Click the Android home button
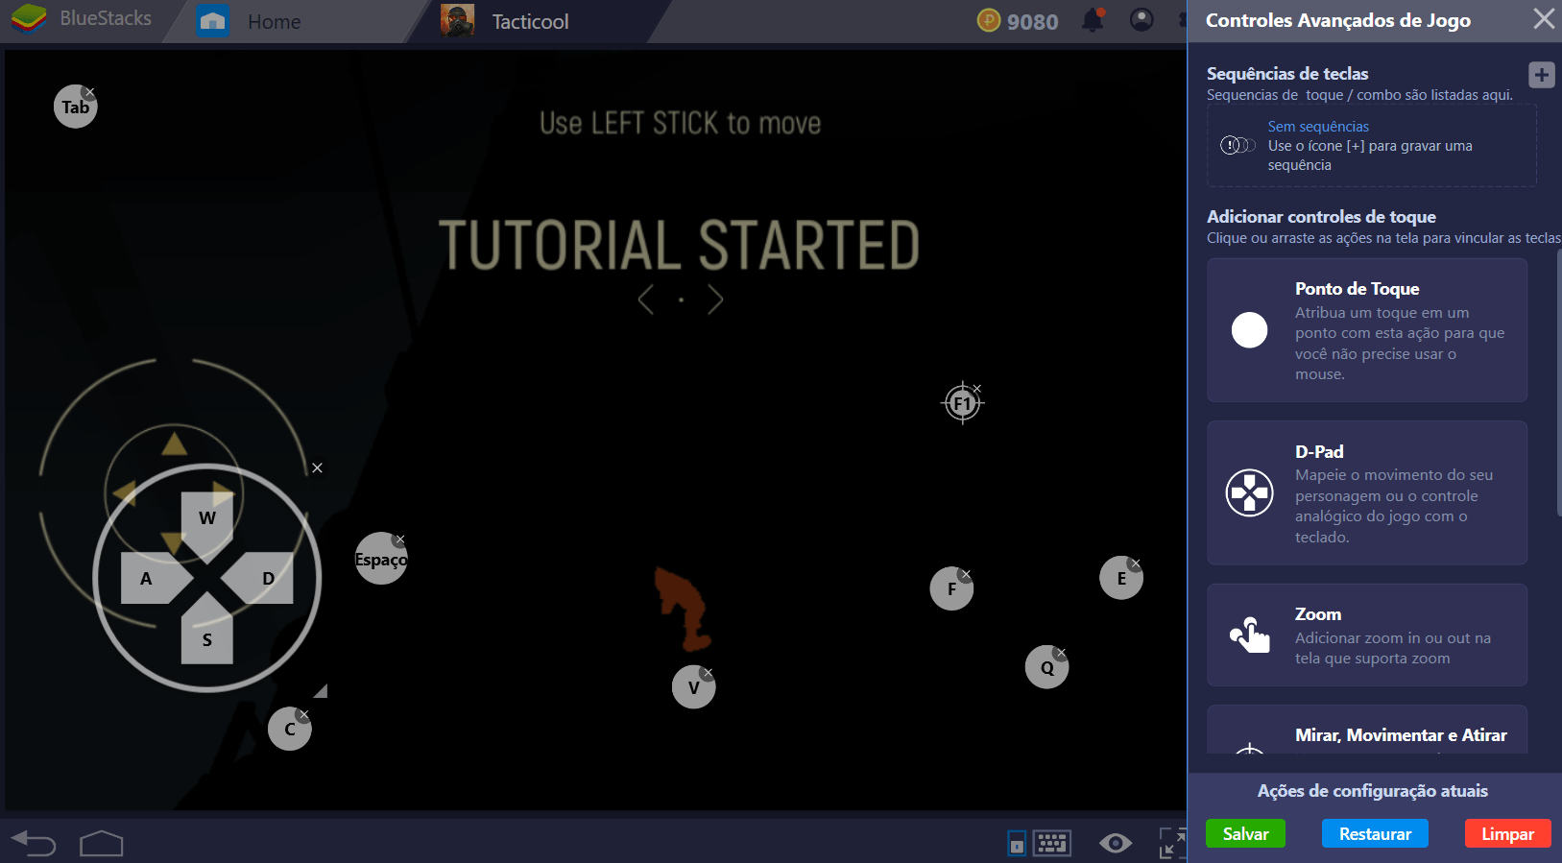The height and width of the screenshot is (863, 1562). (x=102, y=843)
